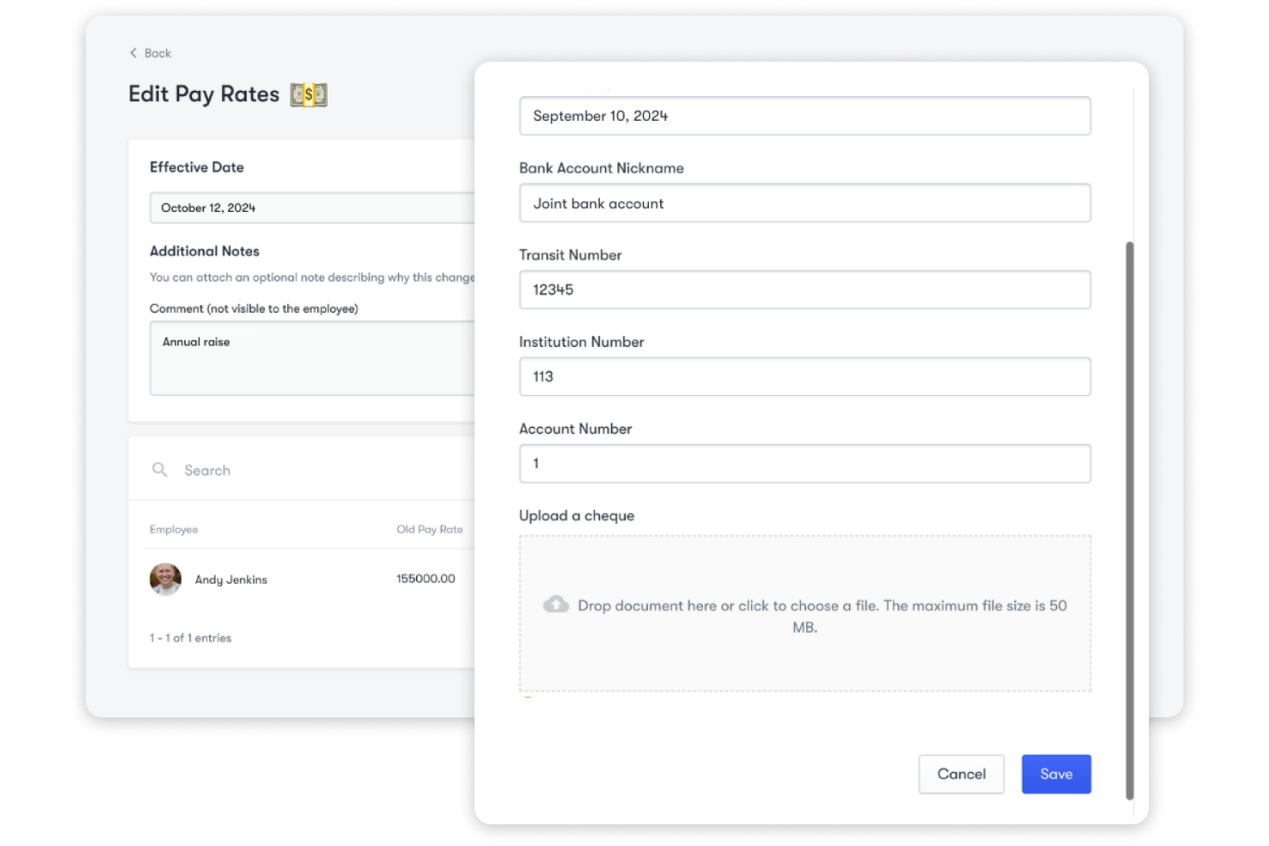
Task: Click into the employee Search field
Action: [326, 471]
